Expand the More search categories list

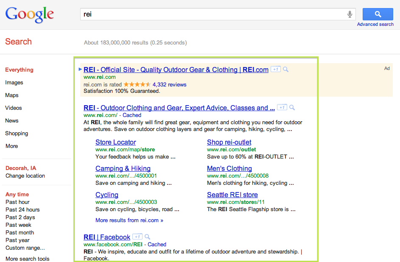(x=12, y=146)
